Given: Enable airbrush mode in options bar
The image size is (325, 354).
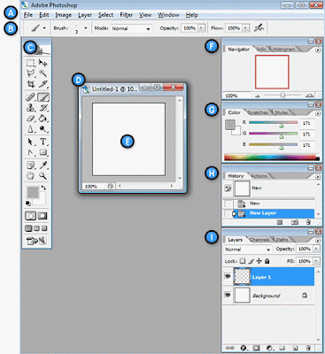Looking at the screenshot, I should coord(259,28).
